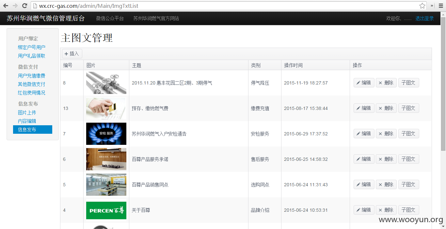
Task: Go back with the browser back arrow
Action: [x=6, y=6]
